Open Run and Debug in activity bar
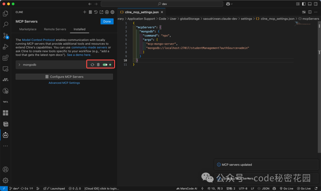The width and height of the screenshot is (321, 191). pos(5,47)
